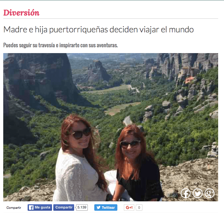Click the circular Facebook icon on the photo
Viewport: 224px width, 213px height.
tap(186, 193)
